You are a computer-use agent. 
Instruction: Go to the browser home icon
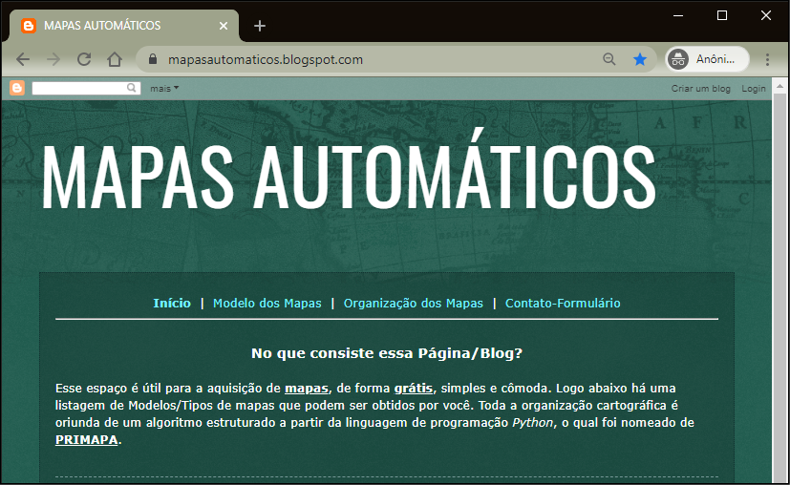[x=115, y=59]
